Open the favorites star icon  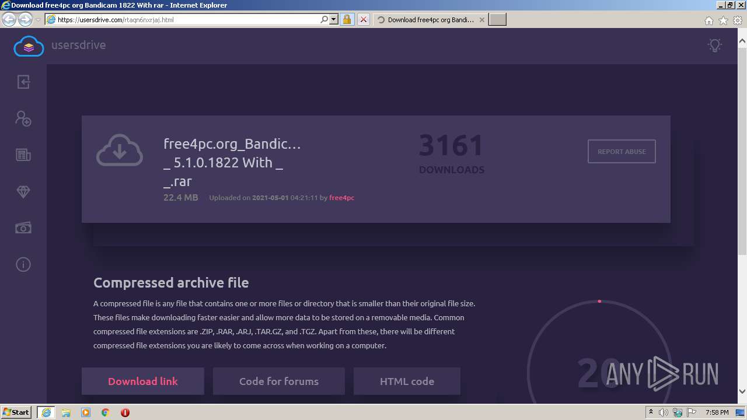coord(723,20)
